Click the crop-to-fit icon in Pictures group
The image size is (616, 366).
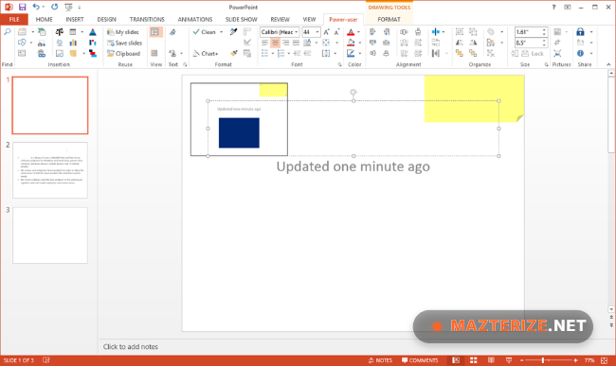click(557, 53)
